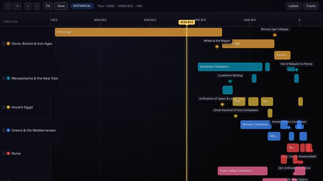Click the Cuneiform Writing label
The width and height of the screenshot is (323, 181).
point(230,75)
